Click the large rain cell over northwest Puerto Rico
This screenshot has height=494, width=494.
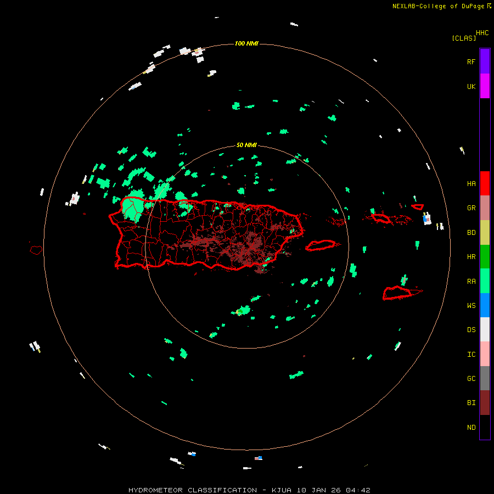[x=132, y=207]
